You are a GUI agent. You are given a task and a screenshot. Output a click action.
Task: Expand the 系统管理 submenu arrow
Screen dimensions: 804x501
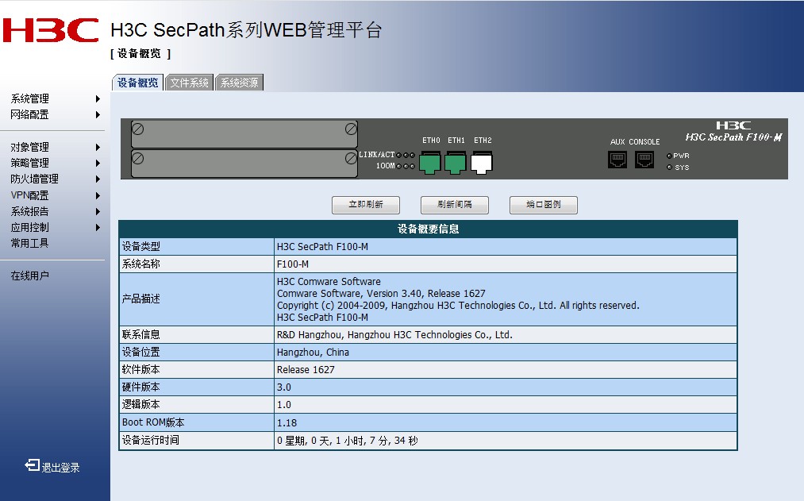point(98,99)
